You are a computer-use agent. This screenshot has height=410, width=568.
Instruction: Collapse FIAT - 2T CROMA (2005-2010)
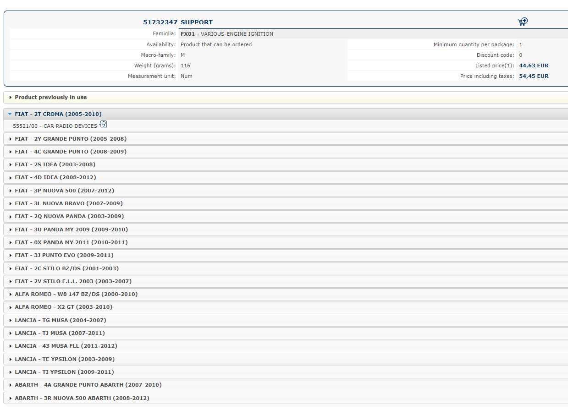(286, 114)
